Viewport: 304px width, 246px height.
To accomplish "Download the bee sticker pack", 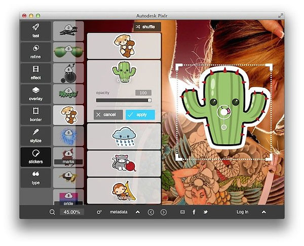I will click(x=68, y=178).
